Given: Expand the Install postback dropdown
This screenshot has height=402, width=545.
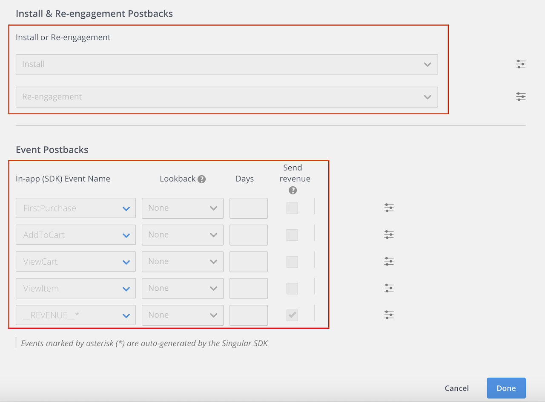Looking at the screenshot, I should click(x=227, y=64).
